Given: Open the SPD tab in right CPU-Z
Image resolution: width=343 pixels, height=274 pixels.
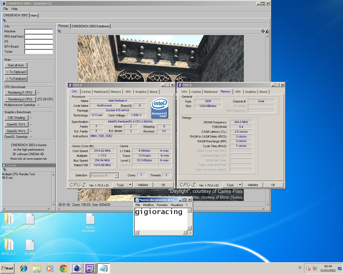Looking at the screenshot, I should [238, 92].
